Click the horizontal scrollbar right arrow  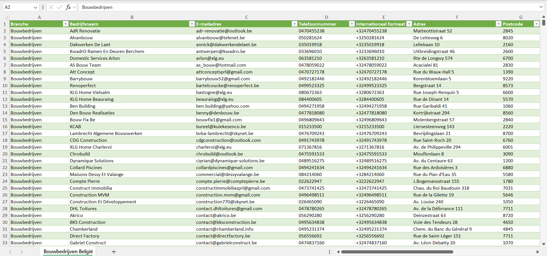(538, 252)
